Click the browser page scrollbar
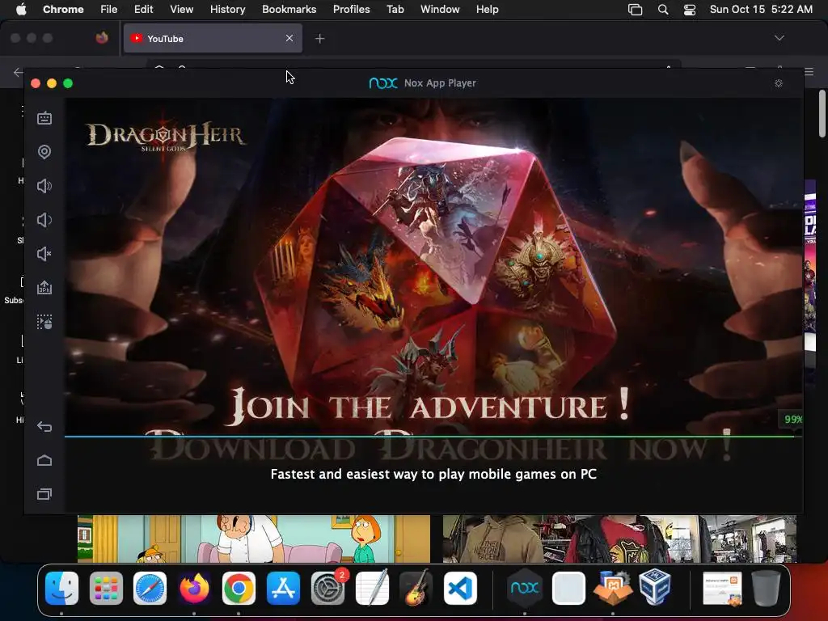Screen dimensions: 828x621 tap(822, 113)
